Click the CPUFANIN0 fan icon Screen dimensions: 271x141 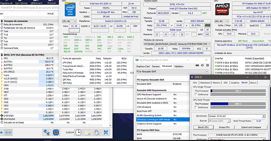point(2,119)
